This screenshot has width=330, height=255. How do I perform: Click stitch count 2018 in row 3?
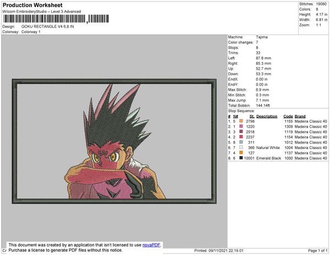tap(250, 132)
